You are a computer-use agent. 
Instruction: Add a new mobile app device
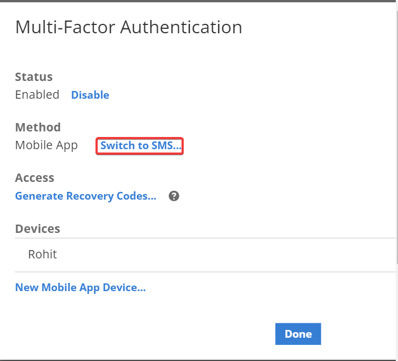click(x=80, y=288)
